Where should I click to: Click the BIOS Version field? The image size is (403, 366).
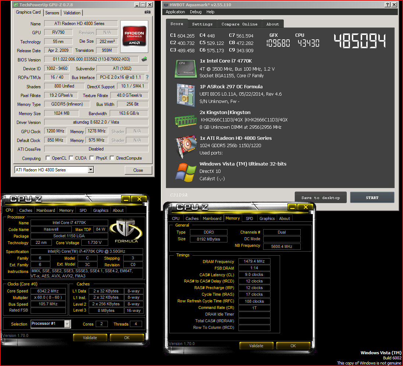coord(92,59)
